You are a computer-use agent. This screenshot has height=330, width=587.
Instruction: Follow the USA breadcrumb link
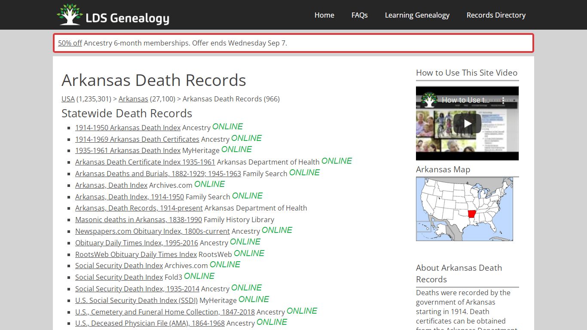tap(68, 99)
